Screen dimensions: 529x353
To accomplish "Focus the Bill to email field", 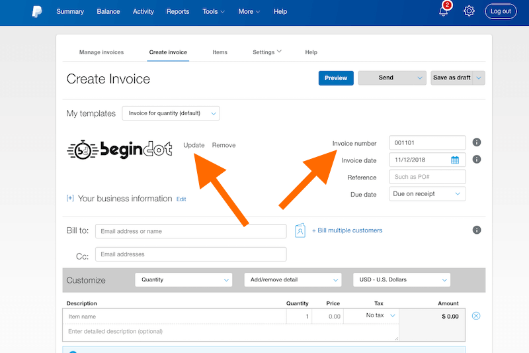I will pyautogui.click(x=191, y=231).
